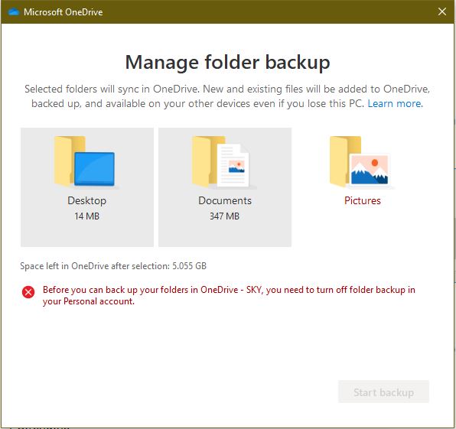The width and height of the screenshot is (456, 429).
Task: Toggle backup via the red Pictures label
Action: click(363, 200)
